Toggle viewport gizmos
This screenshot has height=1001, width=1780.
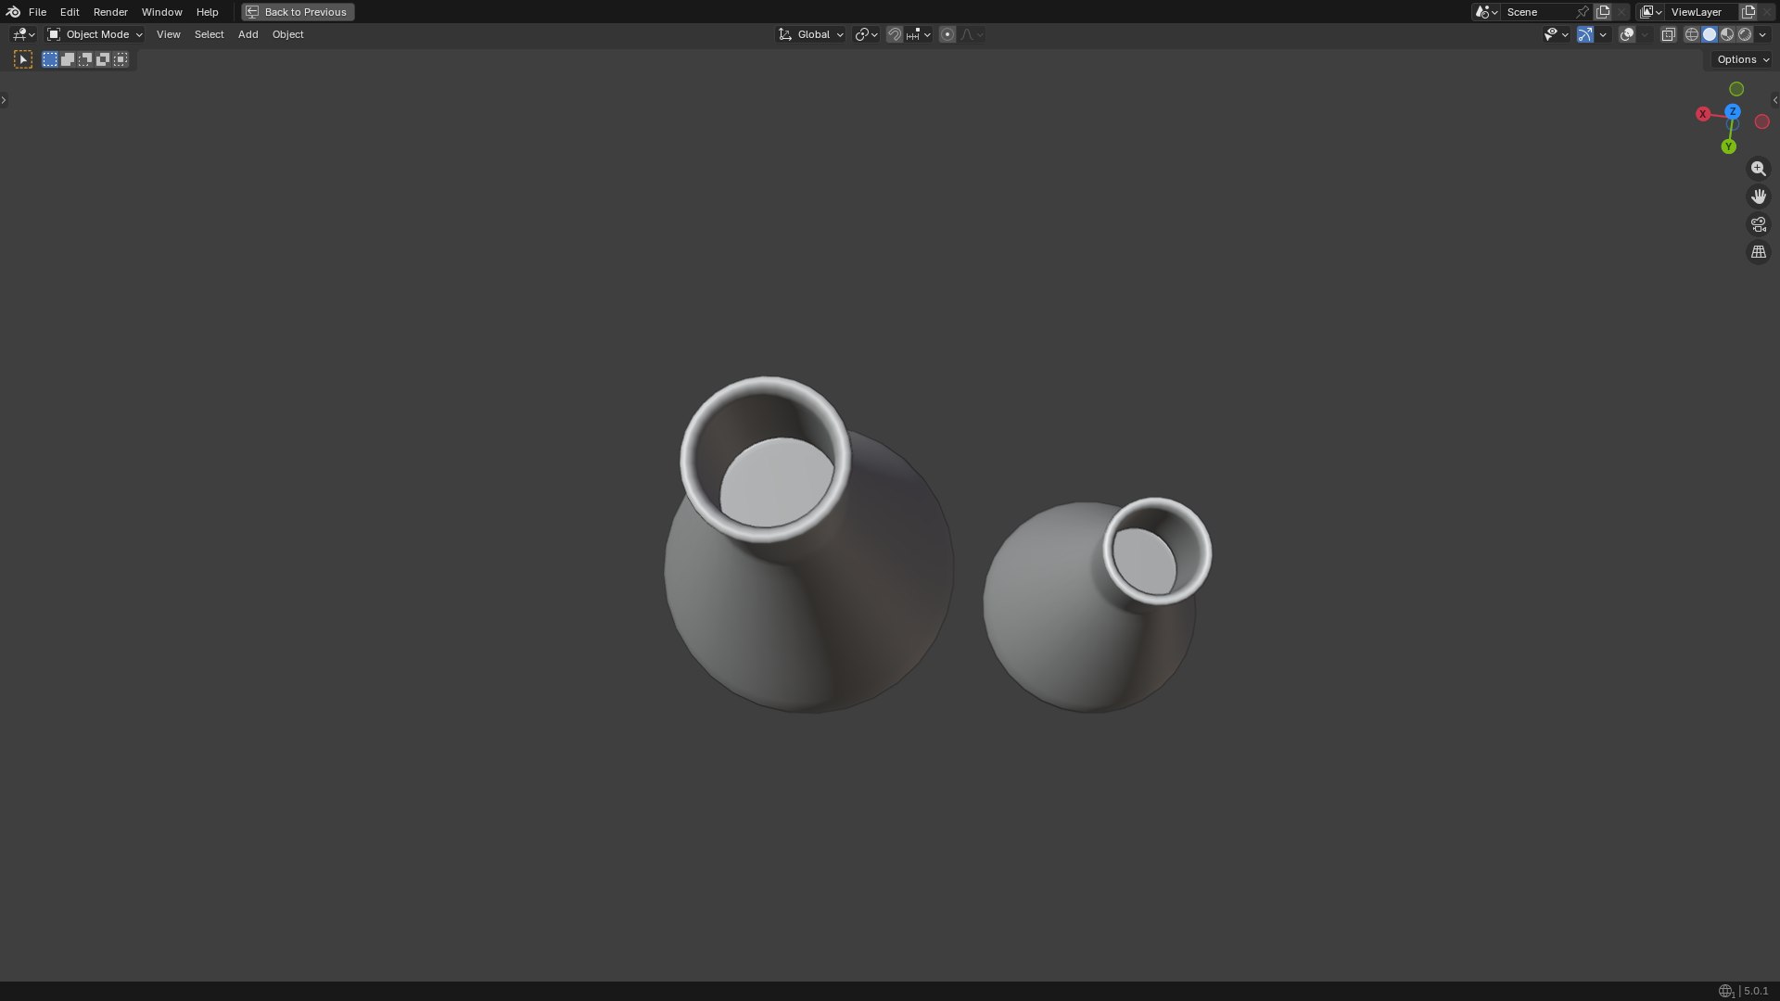click(1585, 34)
